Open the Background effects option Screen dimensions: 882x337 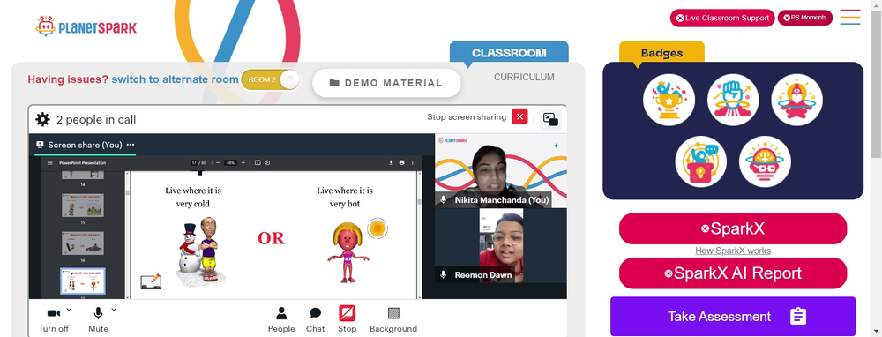point(393,320)
